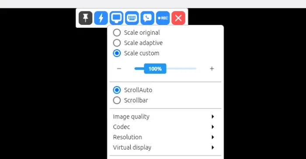Screen dimensions: 306x159
Task: Click the 100% scale slider handle
Action: coord(155,69)
